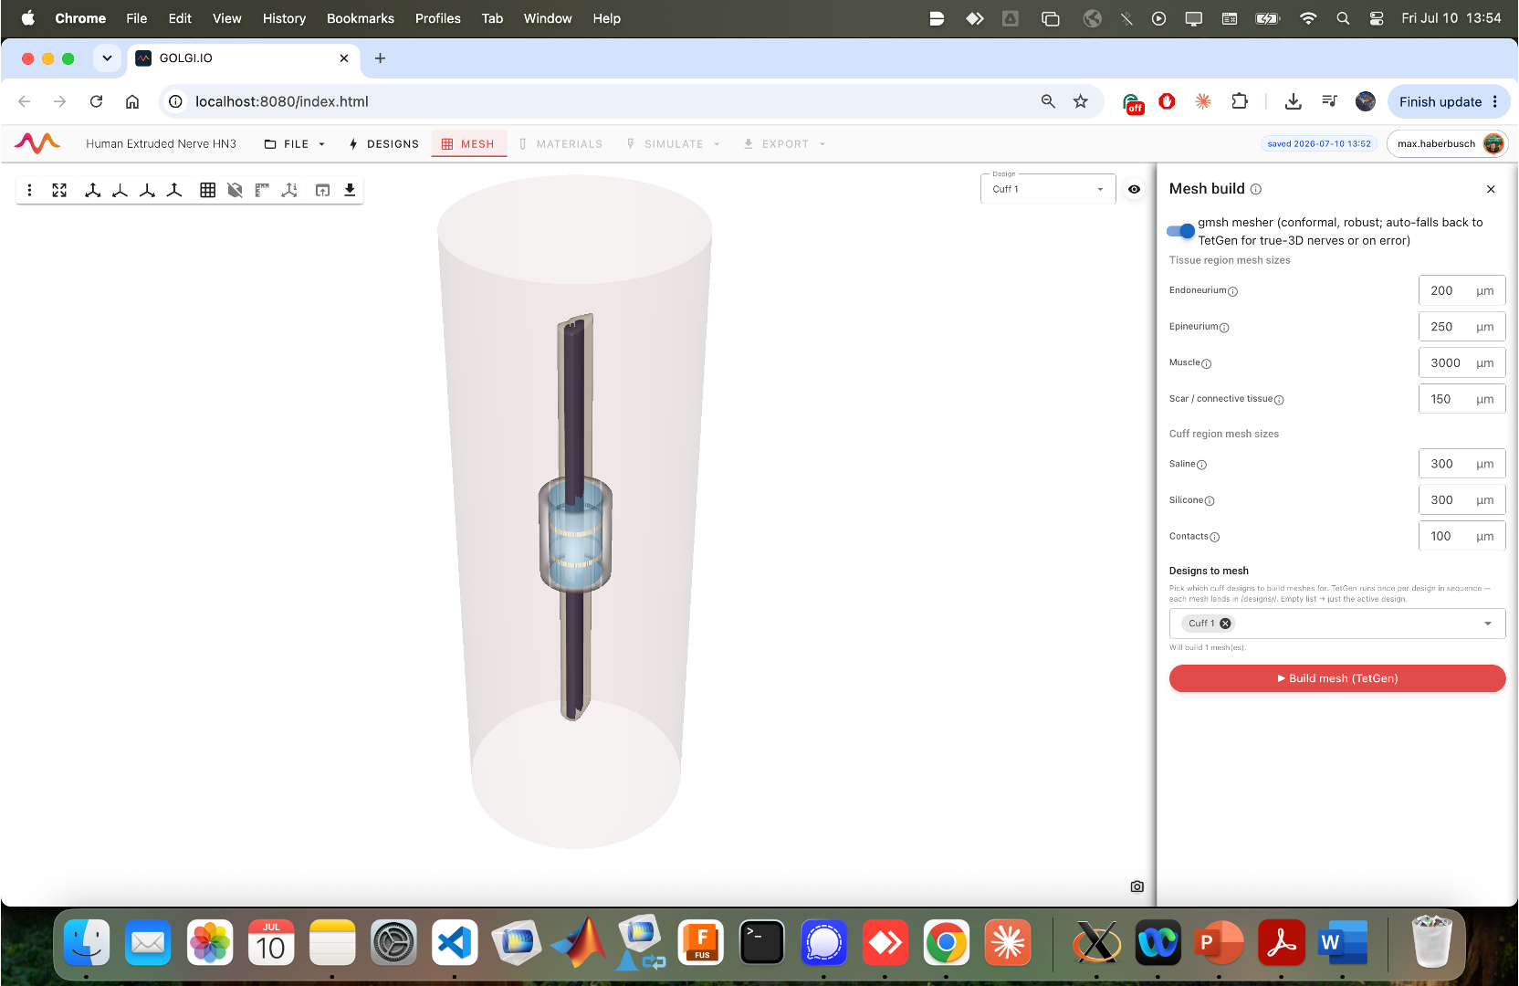This screenshot has height=986, width=1519.
Task: Open the Chrome extensions puzzle icon
Action: (1239, 101)
